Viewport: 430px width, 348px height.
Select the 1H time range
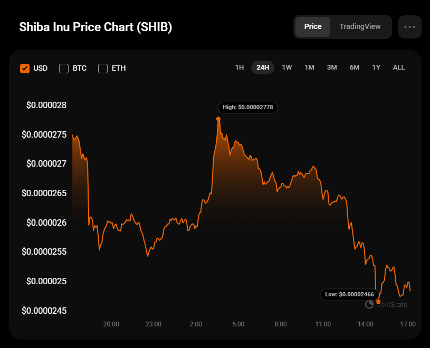240,67
